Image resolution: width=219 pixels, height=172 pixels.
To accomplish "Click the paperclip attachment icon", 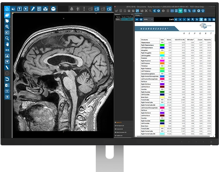I will click(189, 11).
